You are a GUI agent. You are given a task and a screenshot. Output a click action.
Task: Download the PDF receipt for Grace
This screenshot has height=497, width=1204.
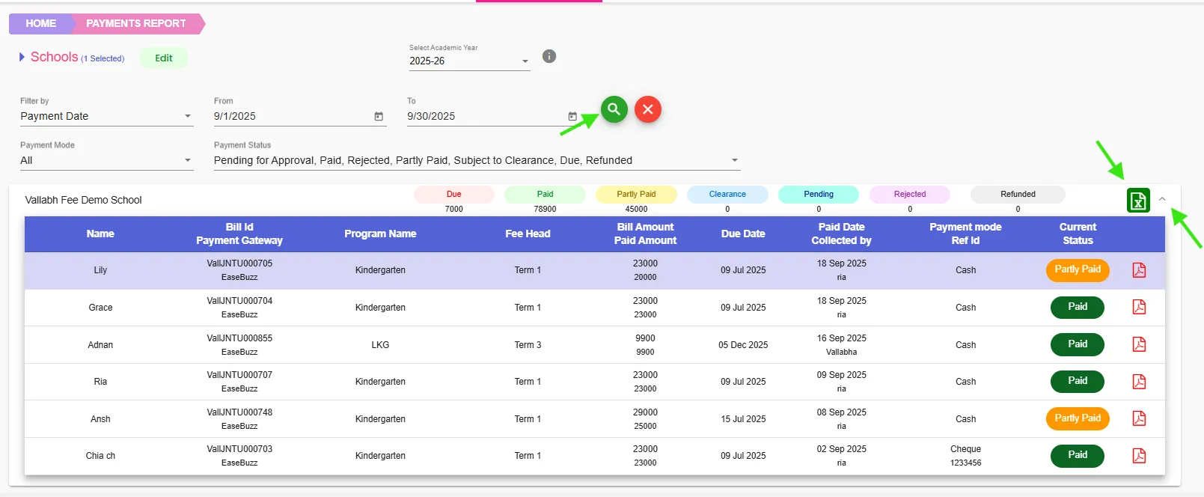1139,307
